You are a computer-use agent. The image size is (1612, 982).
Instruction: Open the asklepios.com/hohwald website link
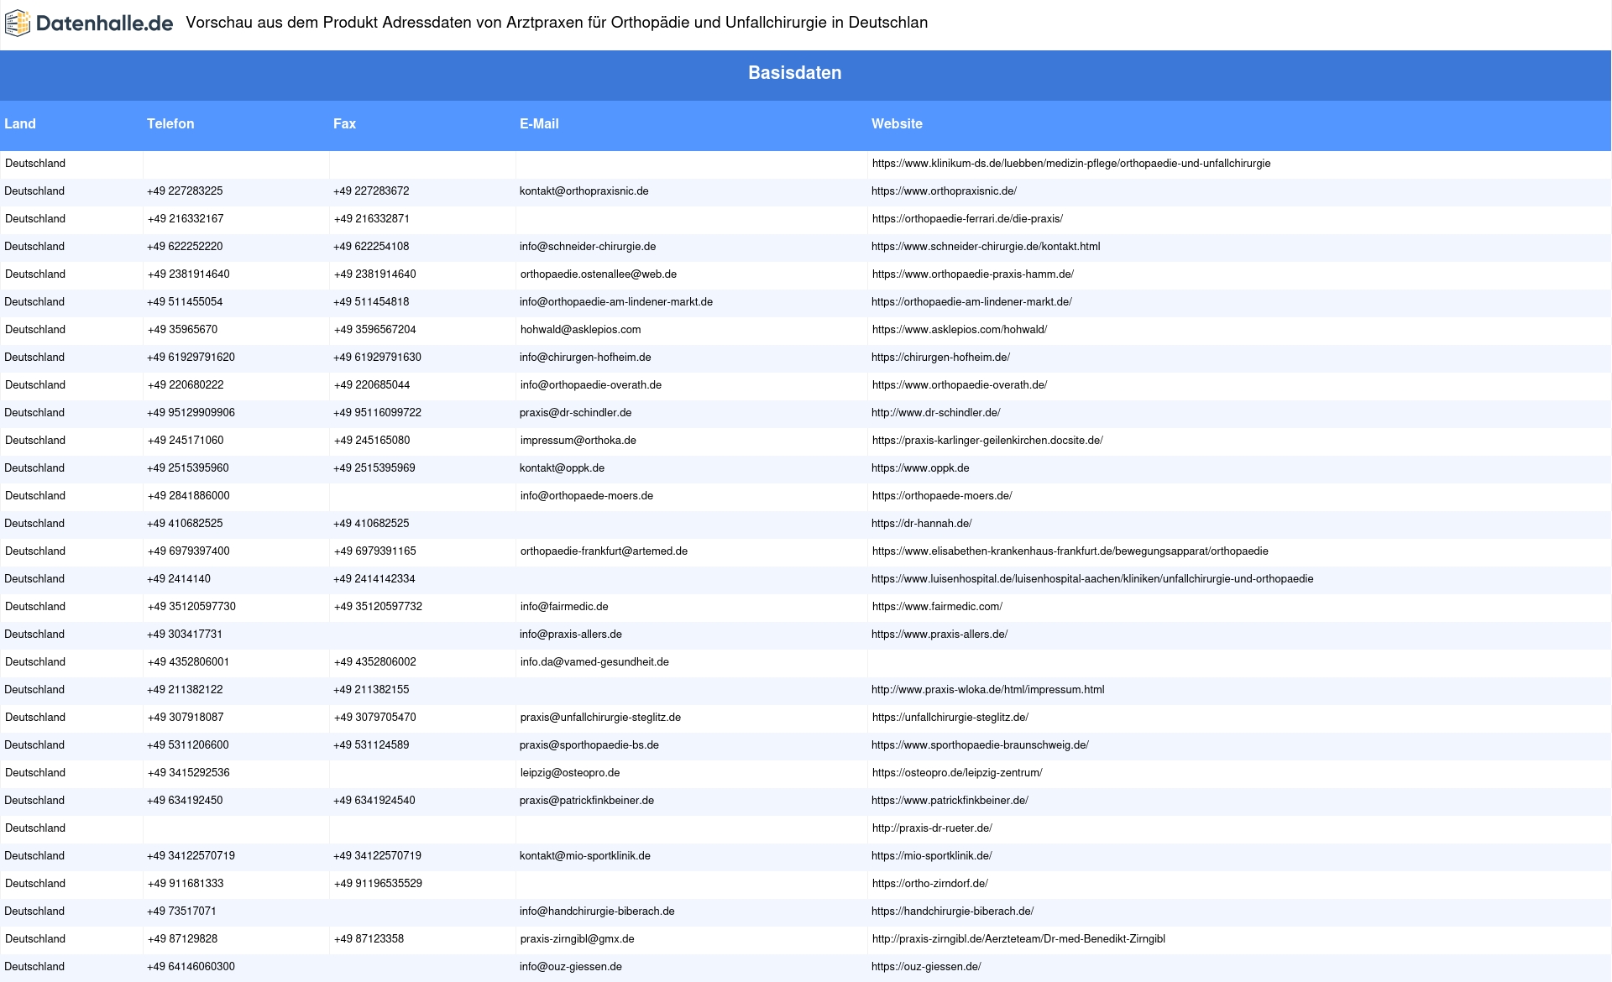click(960, 330)
